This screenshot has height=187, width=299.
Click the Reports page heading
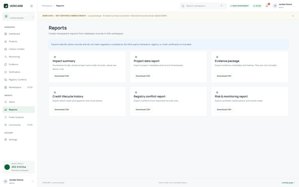(x=57, y=28)
